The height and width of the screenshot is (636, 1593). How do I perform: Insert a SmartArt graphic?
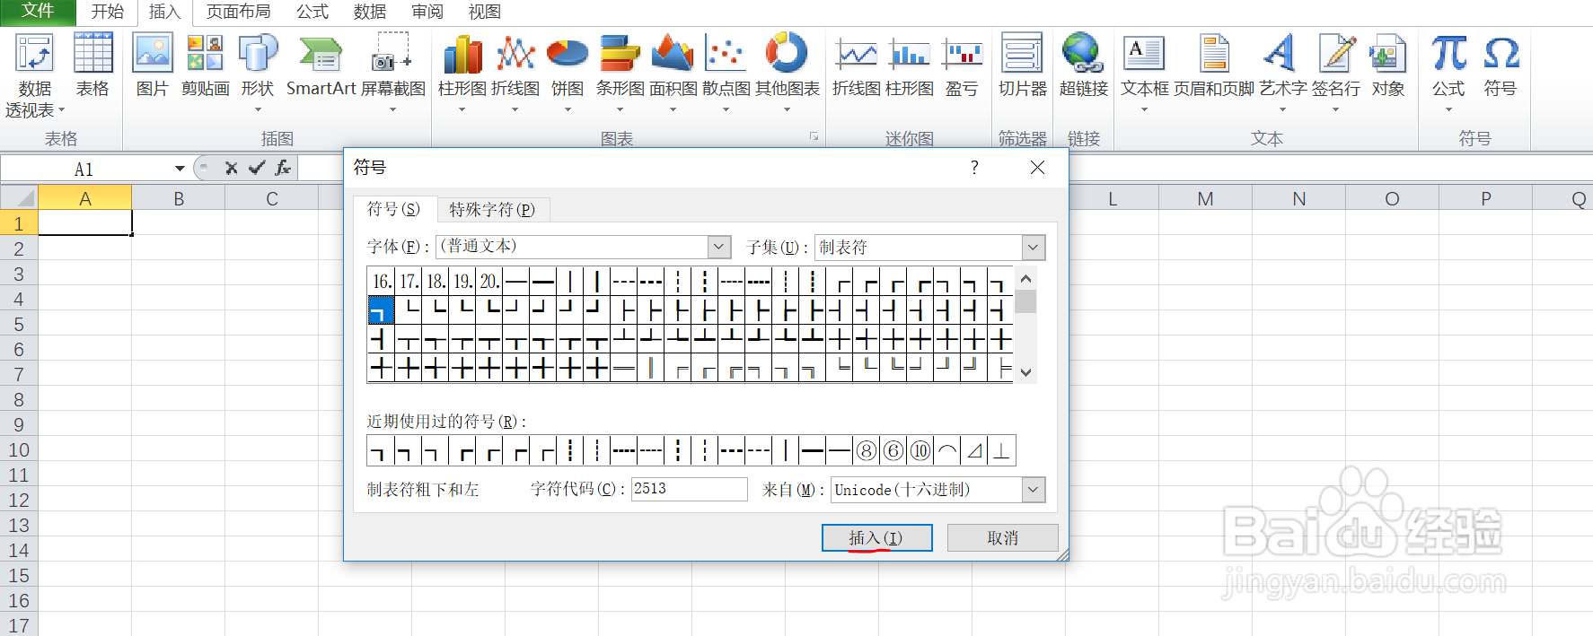pyautogui.click(x=321, y=65)
